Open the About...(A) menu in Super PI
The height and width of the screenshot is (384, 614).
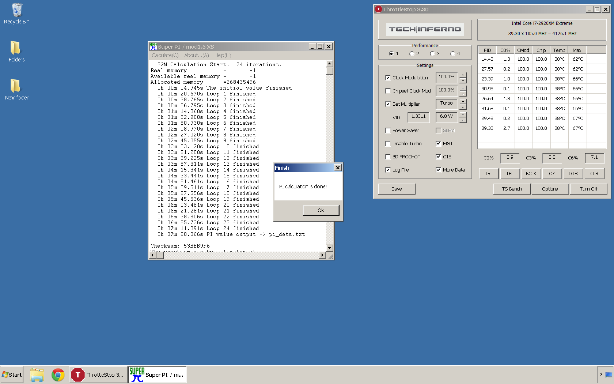[x=196, y=55]
